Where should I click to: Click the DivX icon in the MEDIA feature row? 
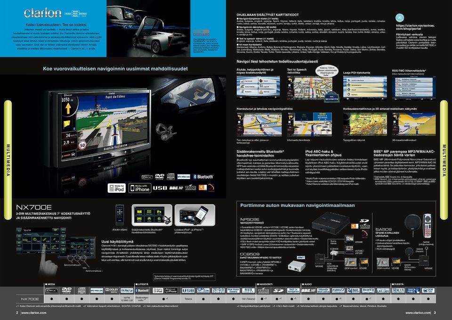[52, 290]
